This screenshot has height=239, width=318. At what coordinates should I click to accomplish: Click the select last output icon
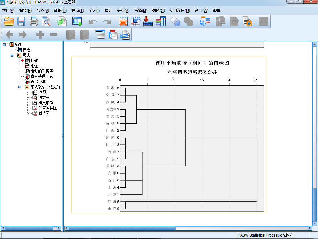(205, 21)
